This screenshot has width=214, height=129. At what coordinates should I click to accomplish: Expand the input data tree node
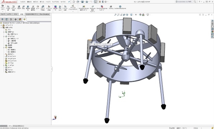(x=1, y=25)
